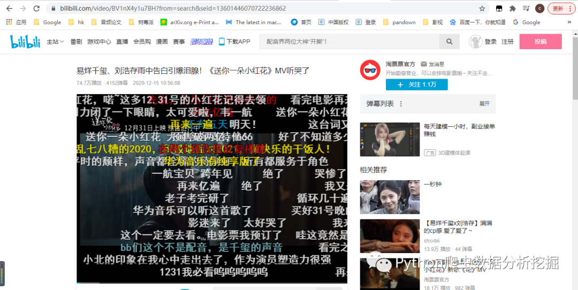The width and height of the screenshot is (578, 290).
Task: Open the 登录 bookmark in bookmarks bar
Action: tap(366, 22)
